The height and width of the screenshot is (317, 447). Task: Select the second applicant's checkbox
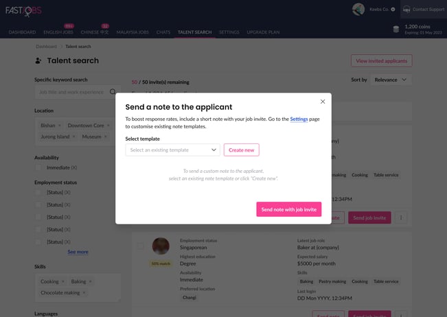tap(140, 246)
